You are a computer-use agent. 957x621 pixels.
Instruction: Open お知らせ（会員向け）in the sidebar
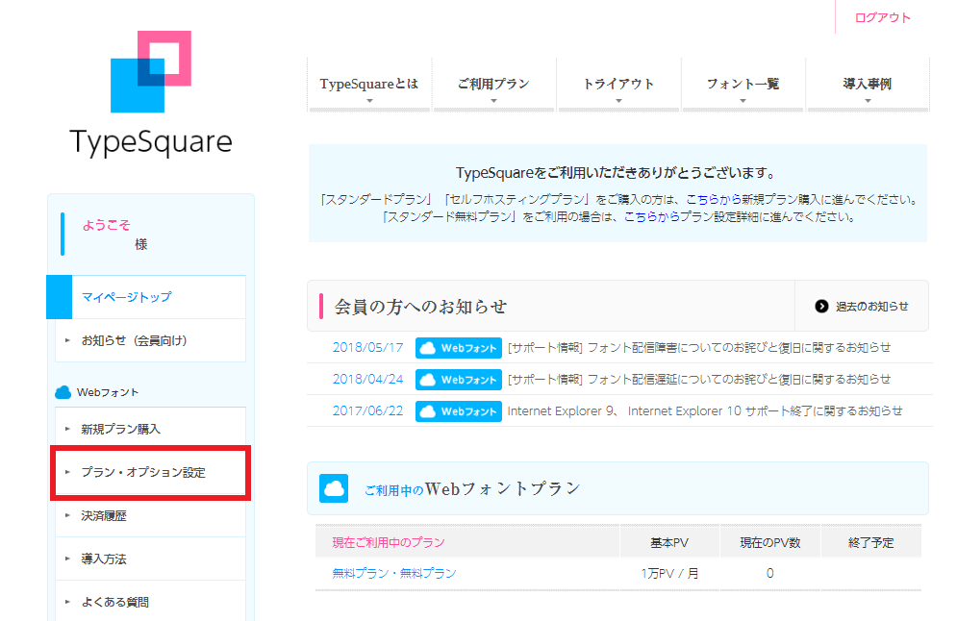pyautogui.click(x=151, y=340)
